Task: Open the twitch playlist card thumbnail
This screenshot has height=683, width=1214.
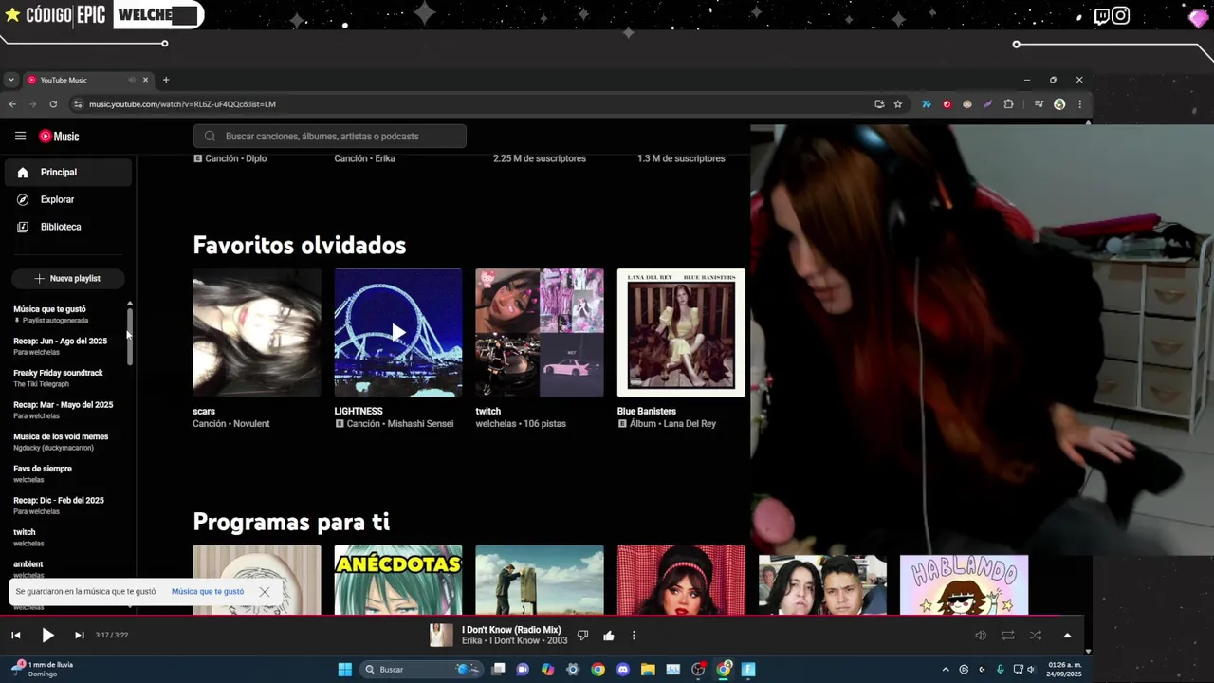Action: point(540,332)
